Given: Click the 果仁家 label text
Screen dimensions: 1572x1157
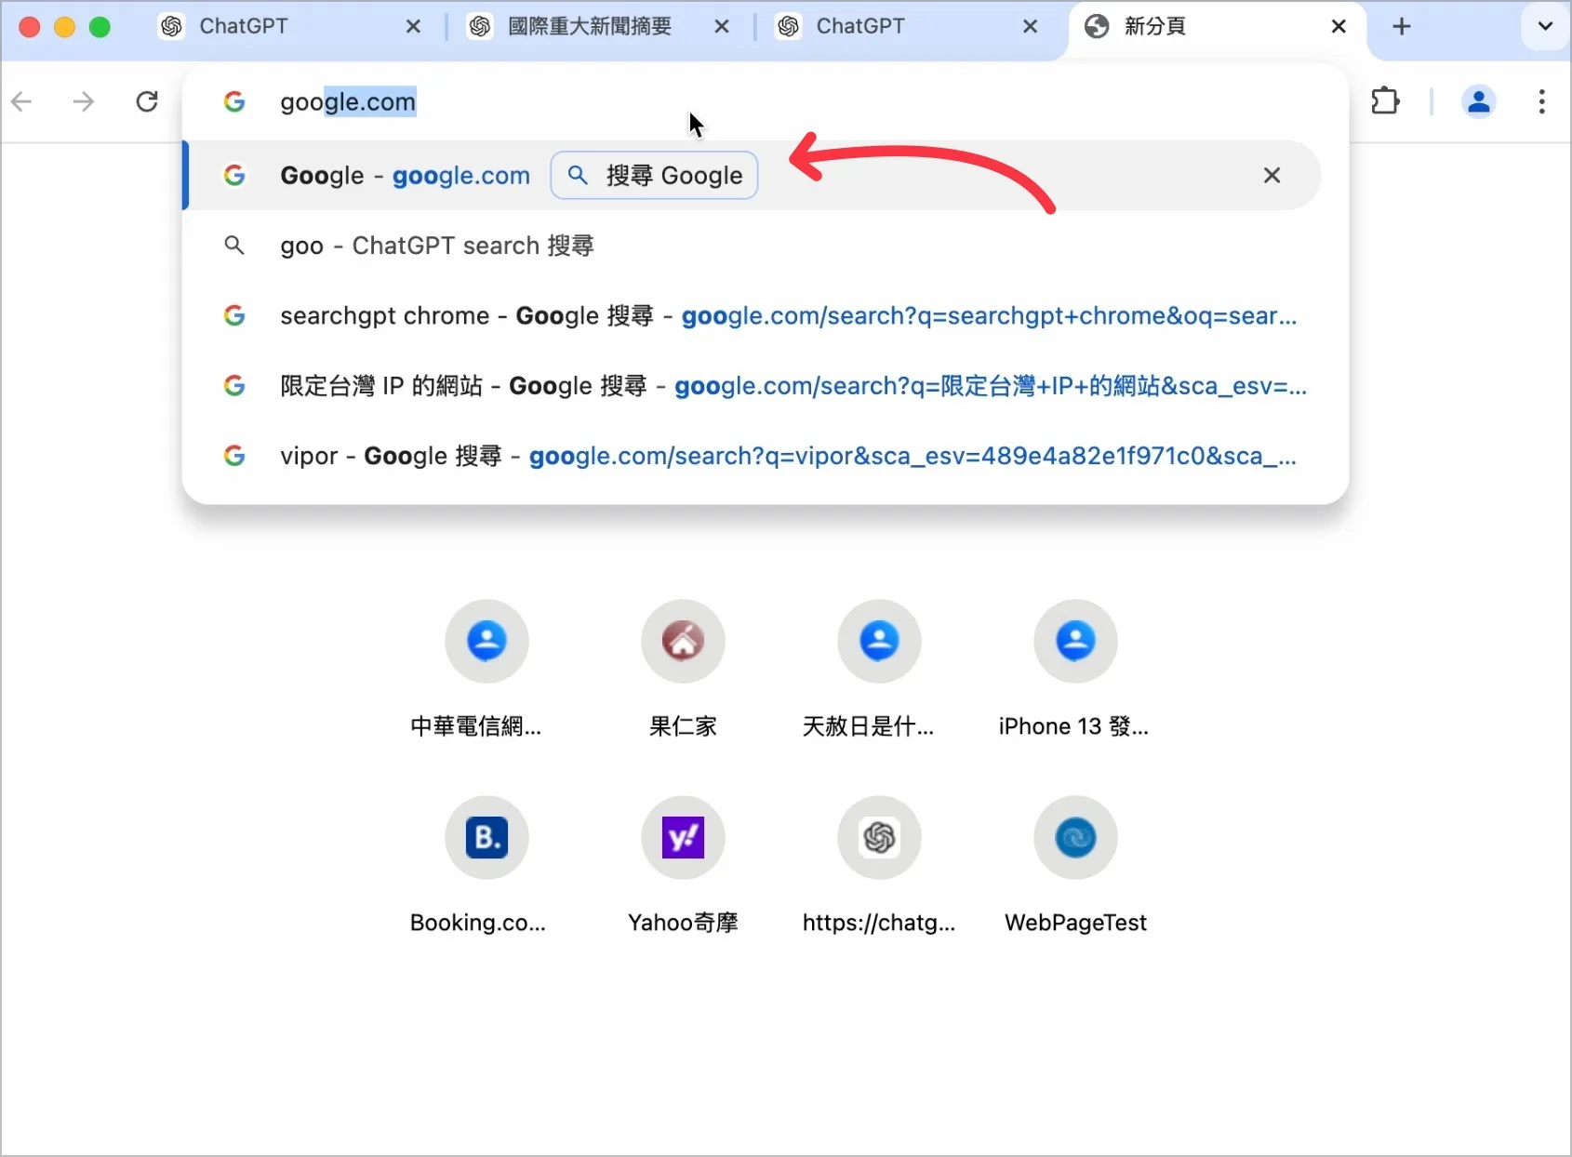Looking at the screenshot, I should click(x=683, y=726).
